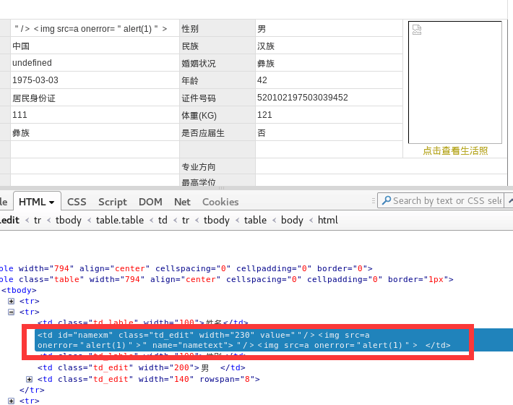Open the Cookies tab

point(220,202)
